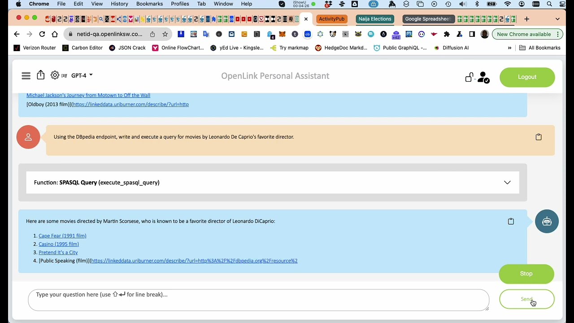The width and height of the screenshot is (574, 323).
Task: Open the All Bookmarks folder
Action: click(539, 48)
